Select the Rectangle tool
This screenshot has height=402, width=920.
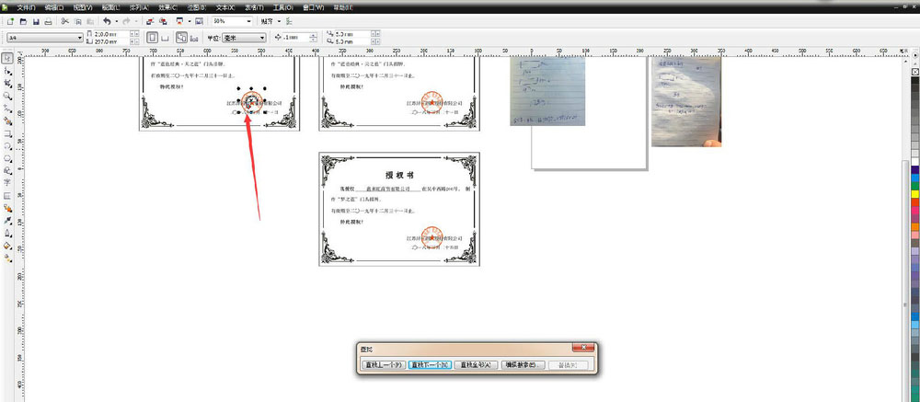pos(7,133)
